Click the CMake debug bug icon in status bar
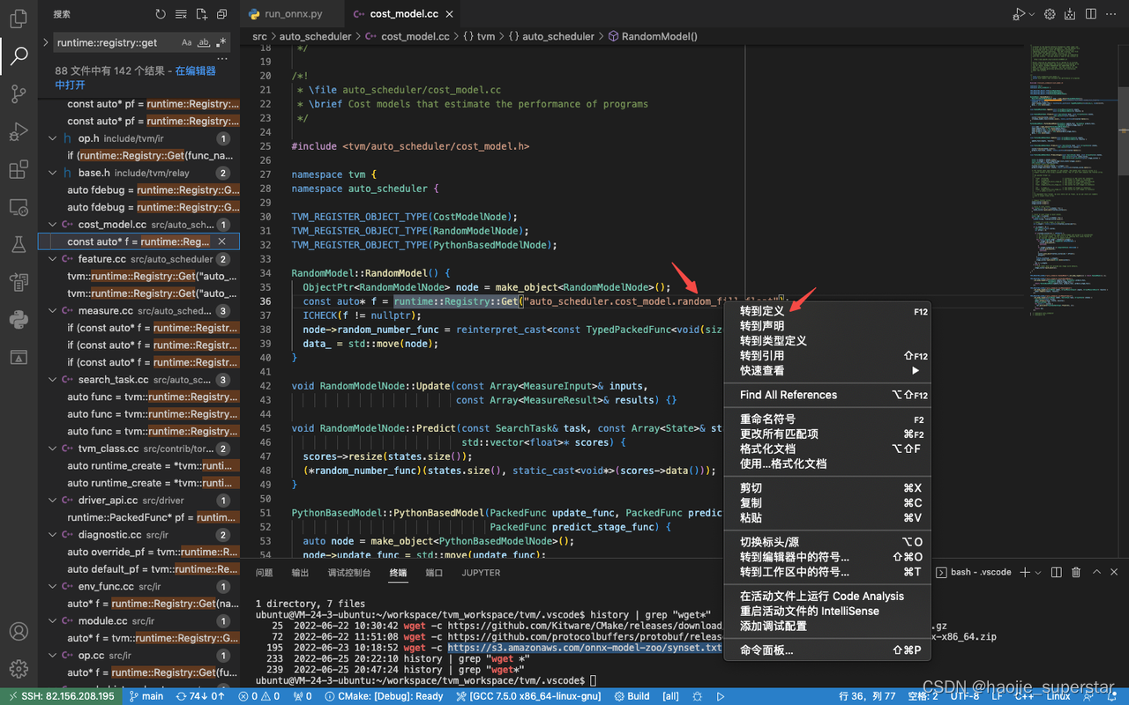This screenshot has height=705, width=1129. [x=698, y=696]
